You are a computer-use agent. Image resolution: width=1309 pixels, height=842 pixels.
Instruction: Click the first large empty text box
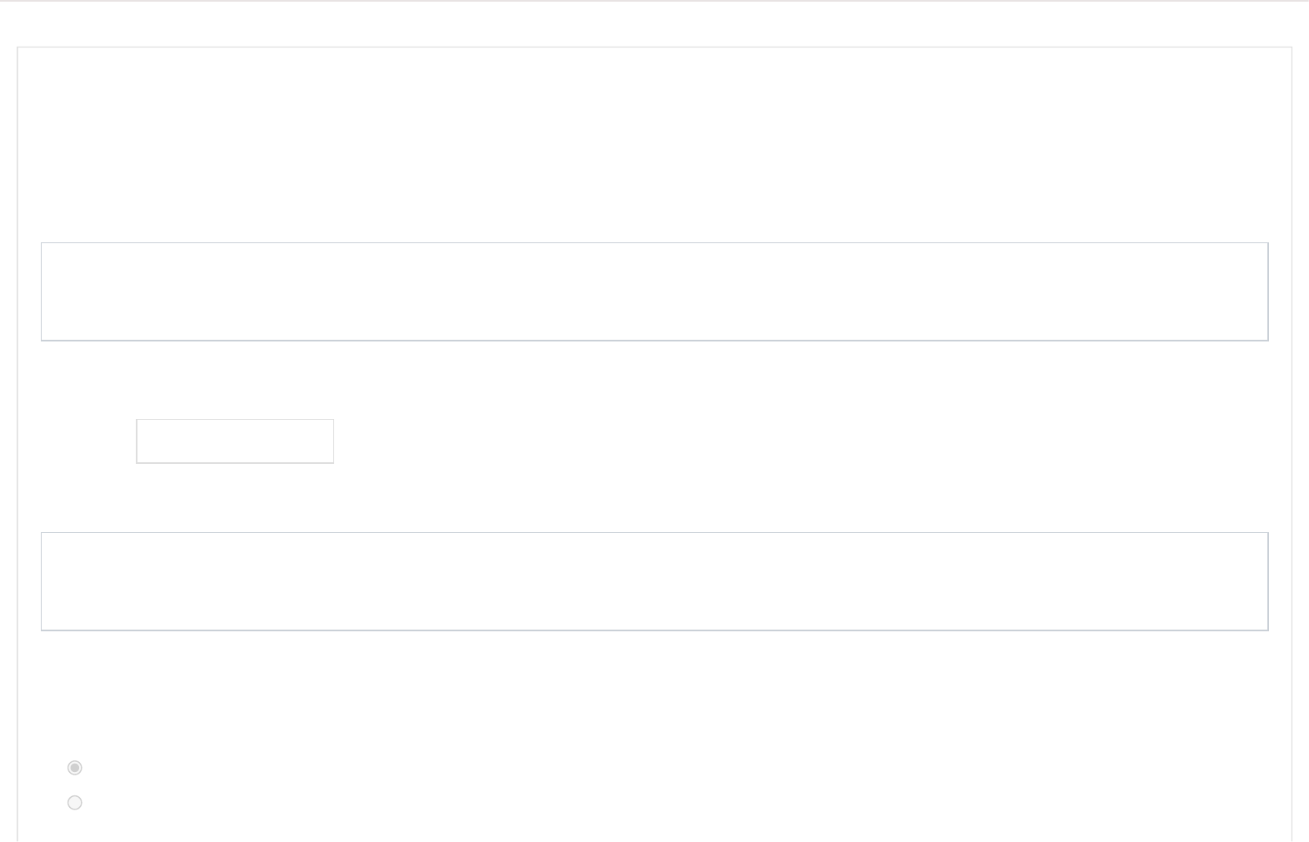[654, 291]
